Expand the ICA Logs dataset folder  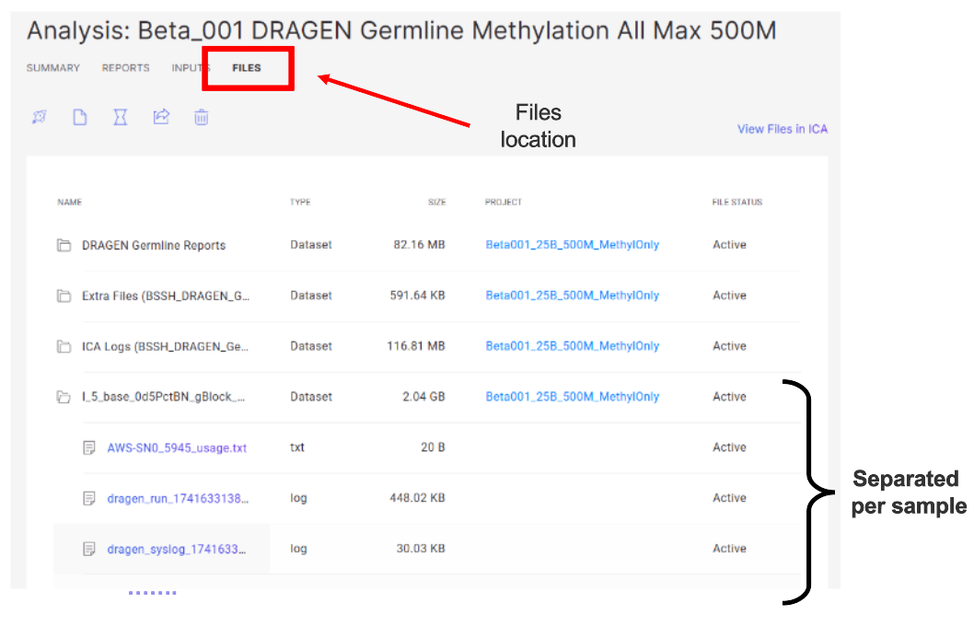[x=64, y=347]
